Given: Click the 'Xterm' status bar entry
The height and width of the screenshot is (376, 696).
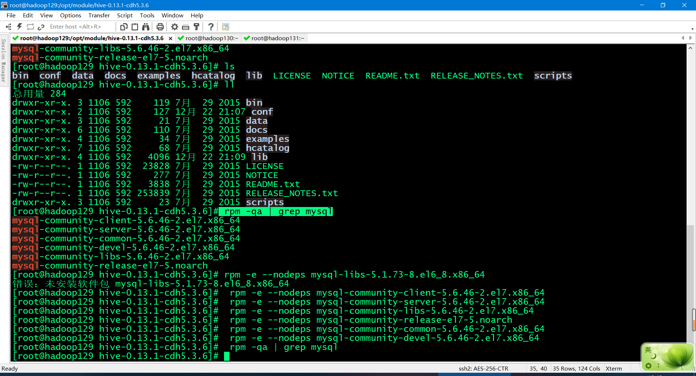Looking at the screenshot, I should coord(614,368).
